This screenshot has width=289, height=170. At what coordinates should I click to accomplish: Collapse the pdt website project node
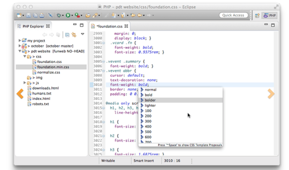(x=20, y=51)
